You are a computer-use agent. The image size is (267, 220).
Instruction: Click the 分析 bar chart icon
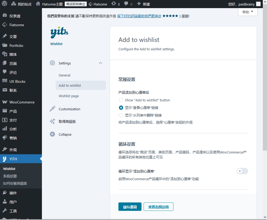pyautogui.click(x=5, y=129)
